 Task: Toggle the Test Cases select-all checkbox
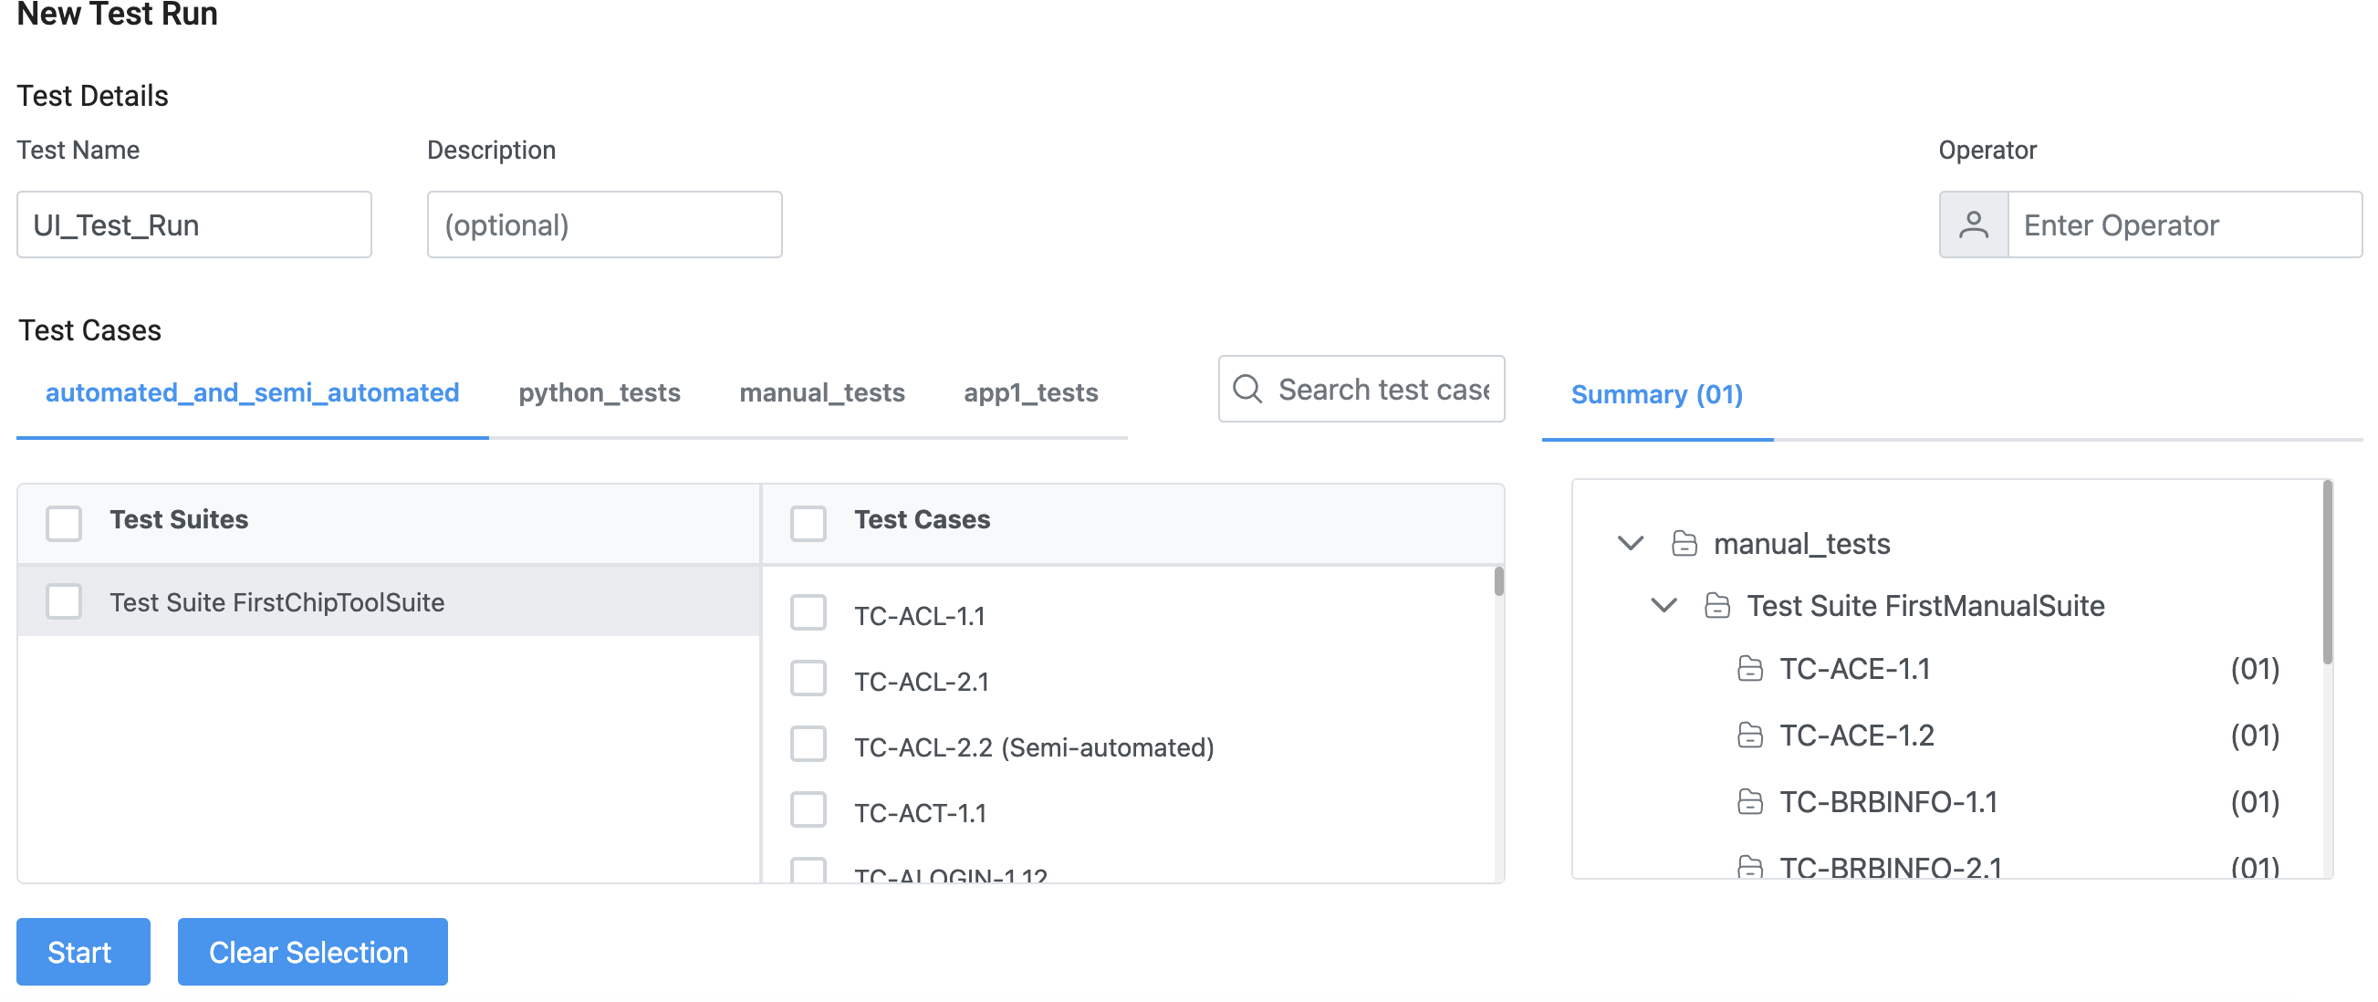(808, 523)
